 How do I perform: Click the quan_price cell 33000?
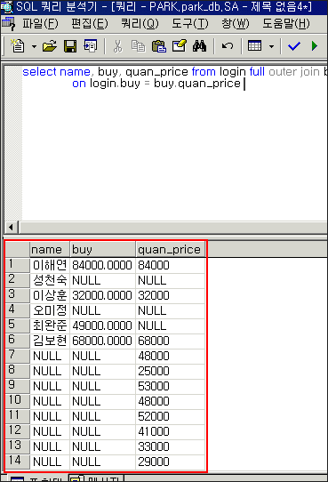(171, 446)
